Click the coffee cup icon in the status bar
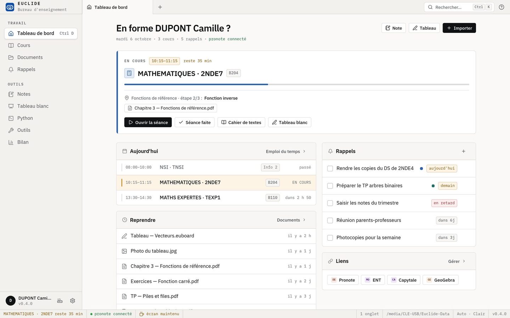The height and width of the screenshot is (318, 510). [142, 314]
